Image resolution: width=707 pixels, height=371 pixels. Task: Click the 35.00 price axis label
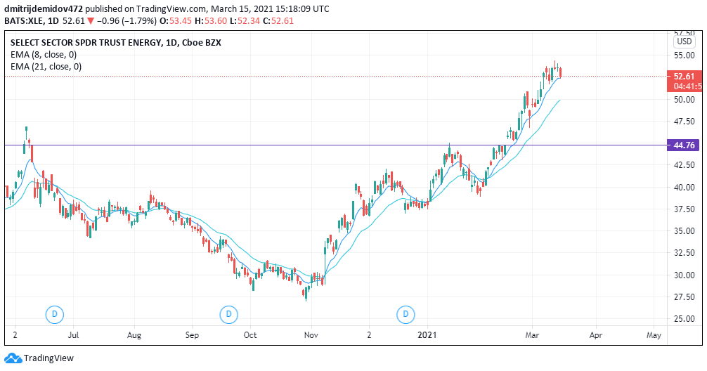684,230
